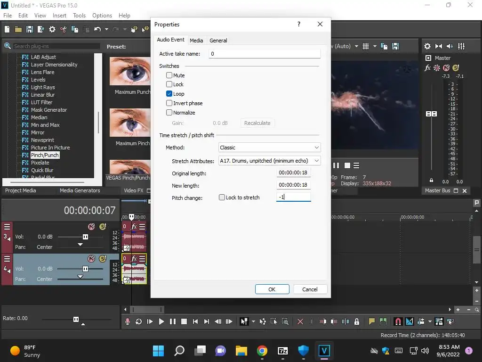The height and width of the screenshot is (362, 482).
Task: Click the Undo arrow icon
Action: pos(97,29)
